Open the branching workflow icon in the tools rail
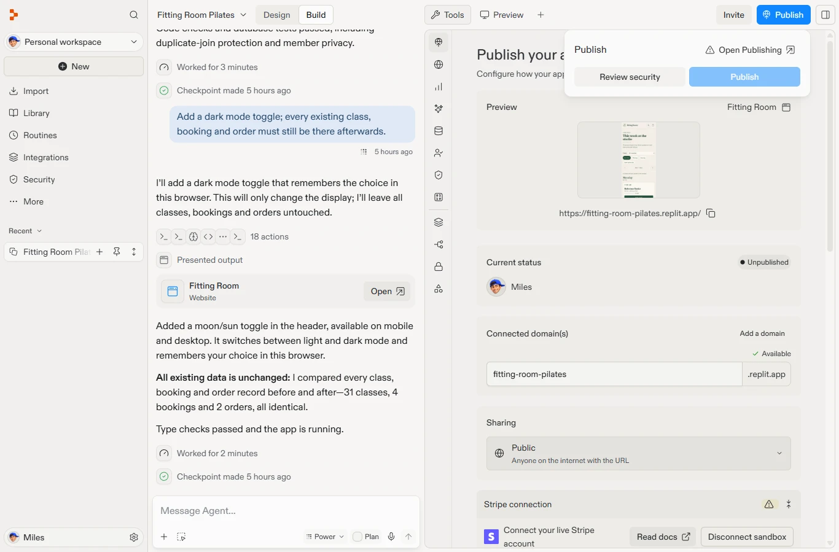 tap(439, 244)
